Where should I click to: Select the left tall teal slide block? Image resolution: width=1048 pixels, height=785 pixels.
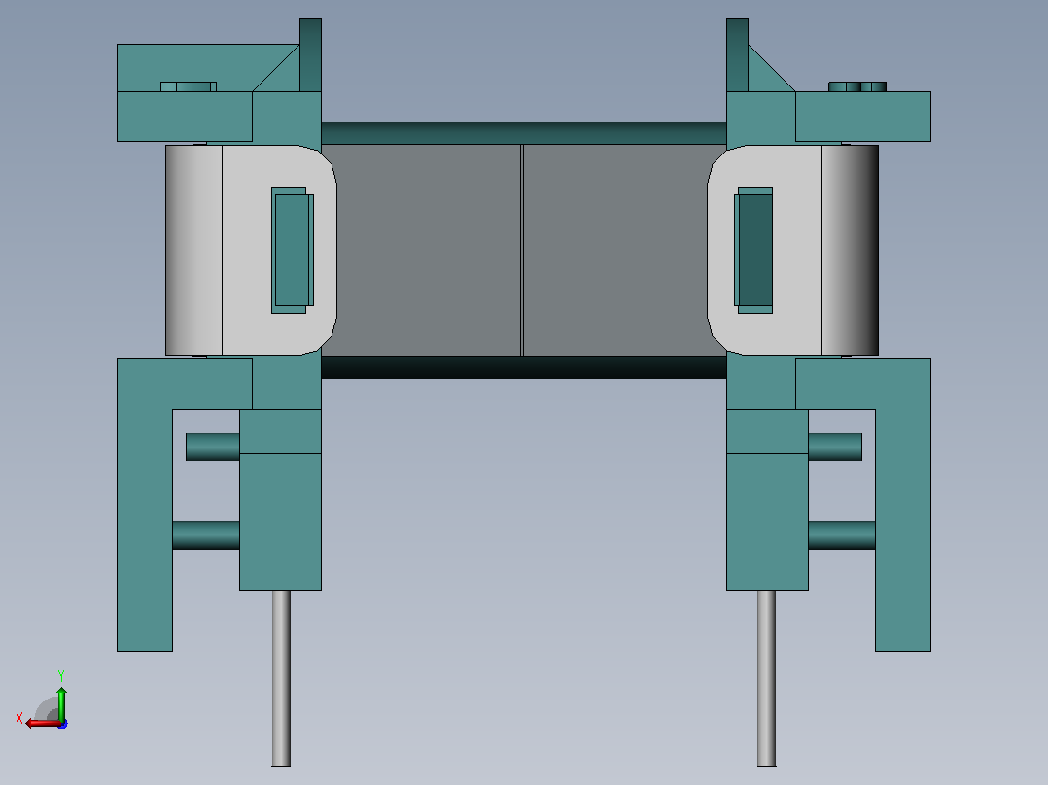pyautogui.click(x=281, y=521)
